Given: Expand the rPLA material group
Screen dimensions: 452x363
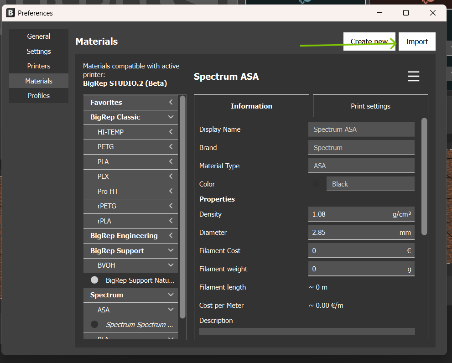Looking at the screenshot, I should point(130,221).
